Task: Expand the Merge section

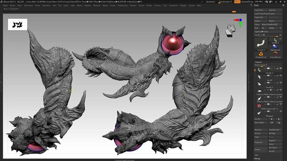Action: pos(257,159)
